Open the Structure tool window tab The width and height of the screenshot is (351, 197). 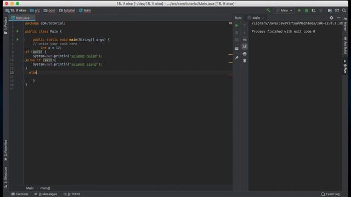point(5,177)
